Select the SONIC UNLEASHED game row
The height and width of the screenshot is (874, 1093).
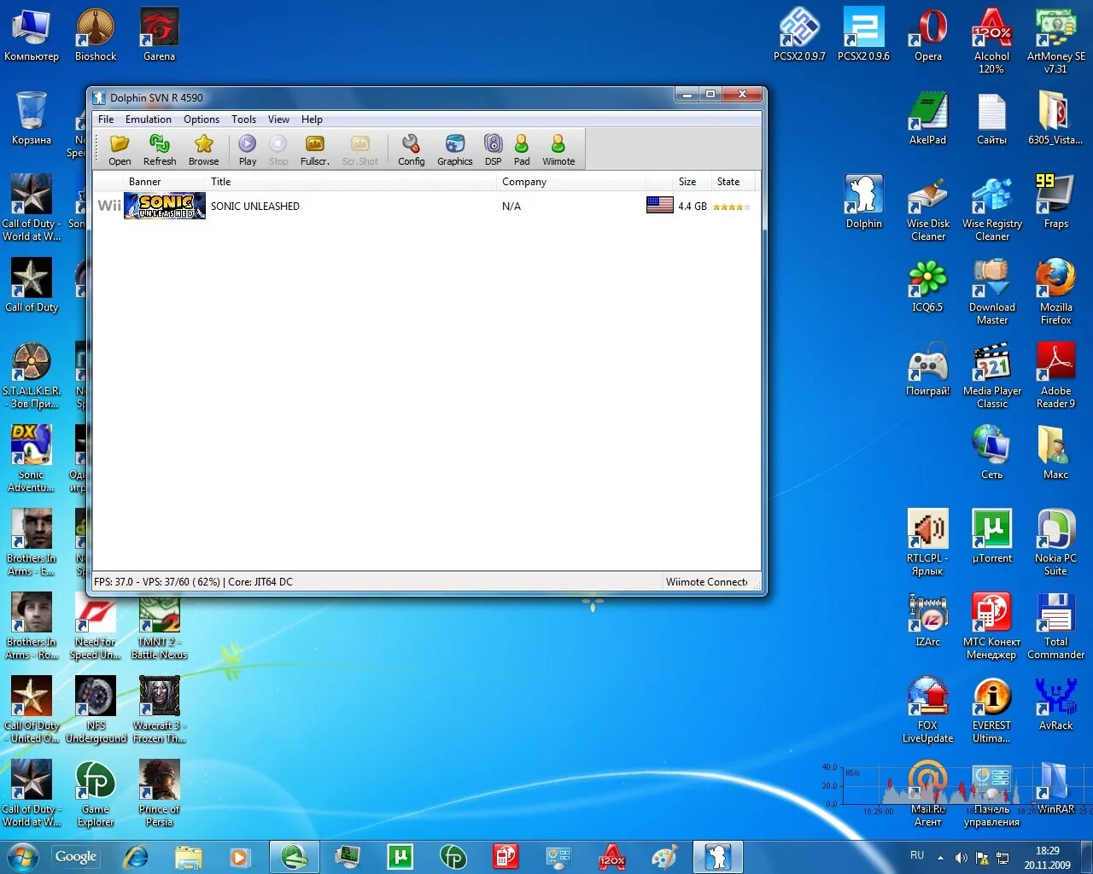tap(424, 206)
